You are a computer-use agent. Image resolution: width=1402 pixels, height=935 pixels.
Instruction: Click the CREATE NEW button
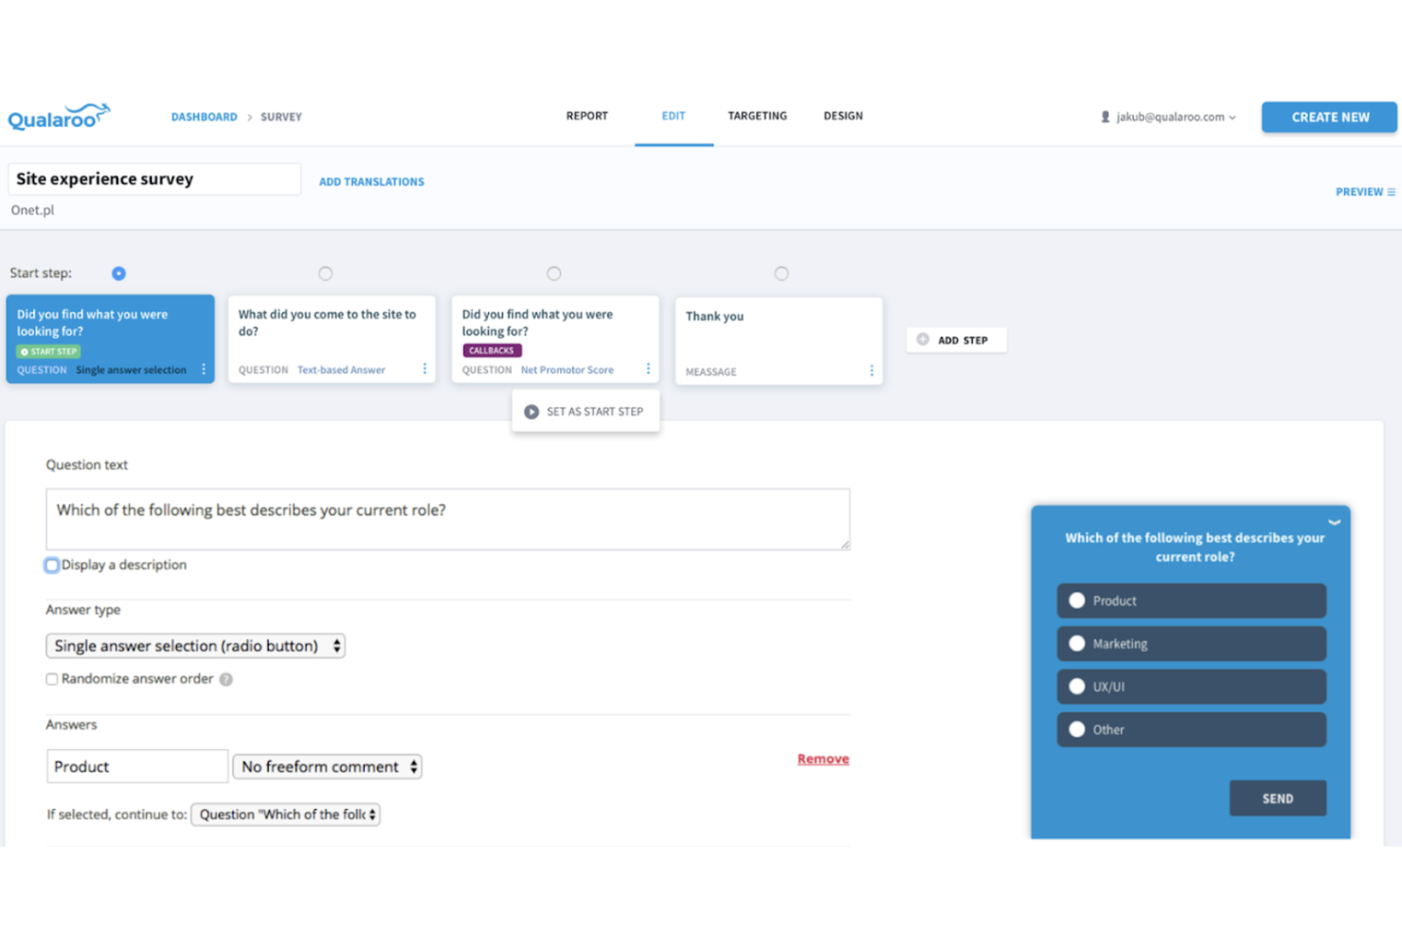click(x=1329, y=117)
